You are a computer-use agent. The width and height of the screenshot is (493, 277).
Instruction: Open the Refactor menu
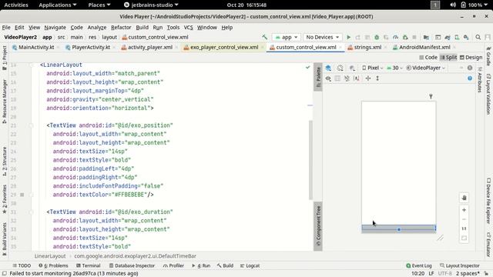[121, 28]
